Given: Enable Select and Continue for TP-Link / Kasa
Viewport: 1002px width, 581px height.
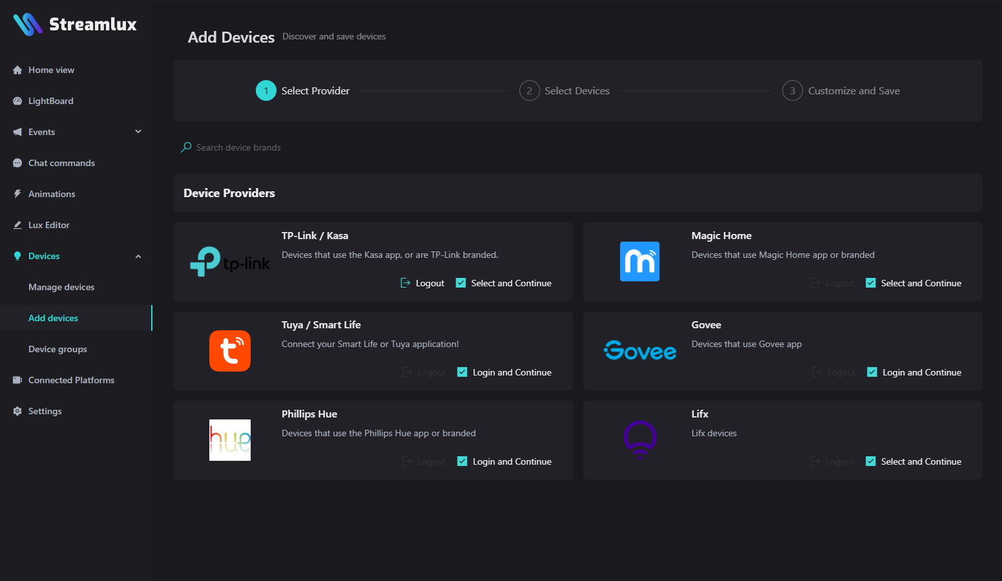Looking at the screenshot, I should tap(461, 282).
